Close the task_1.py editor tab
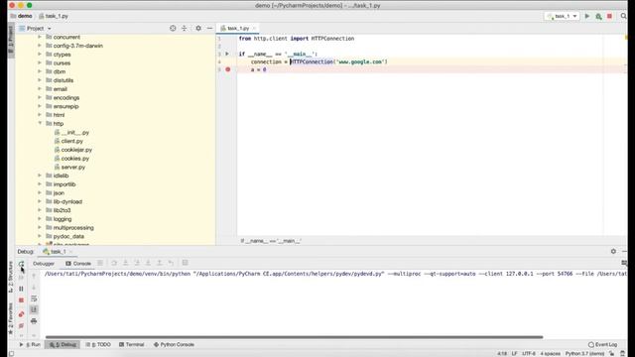635x357 pixels. tap(254, 29)
